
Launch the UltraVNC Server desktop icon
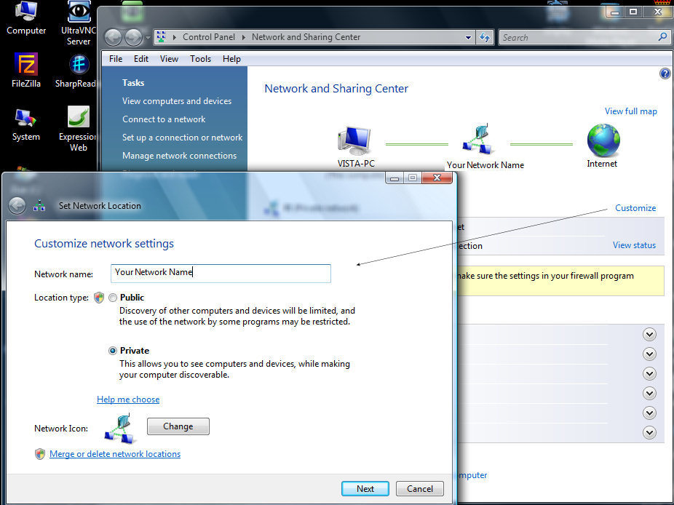click(79, 12)
